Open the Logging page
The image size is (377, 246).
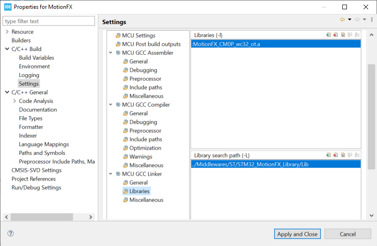pyautogui.click(x=29, y=75)
